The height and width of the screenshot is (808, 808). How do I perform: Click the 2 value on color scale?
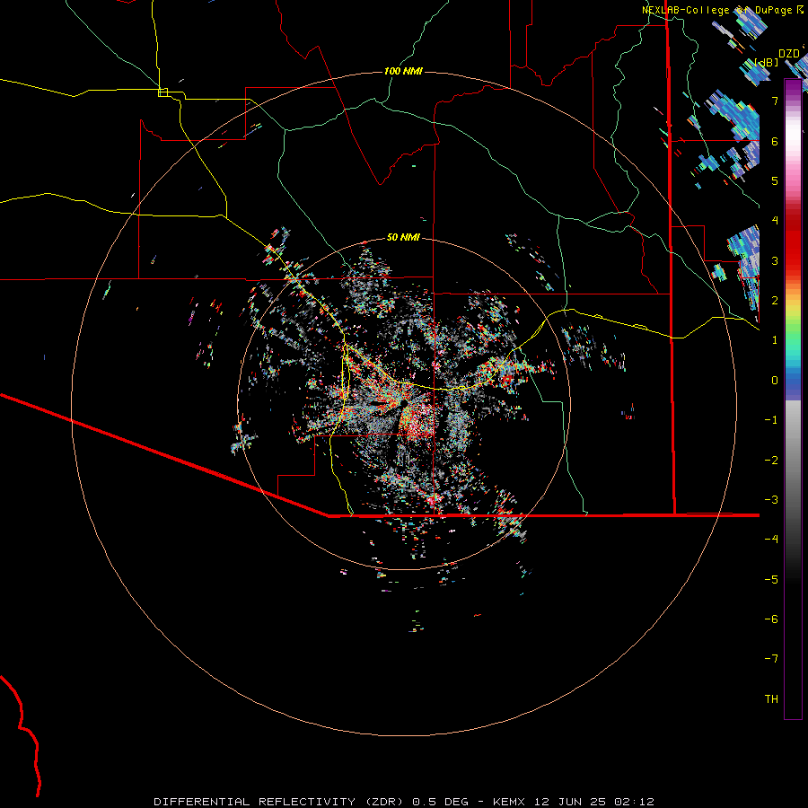[x=775, y=301]
